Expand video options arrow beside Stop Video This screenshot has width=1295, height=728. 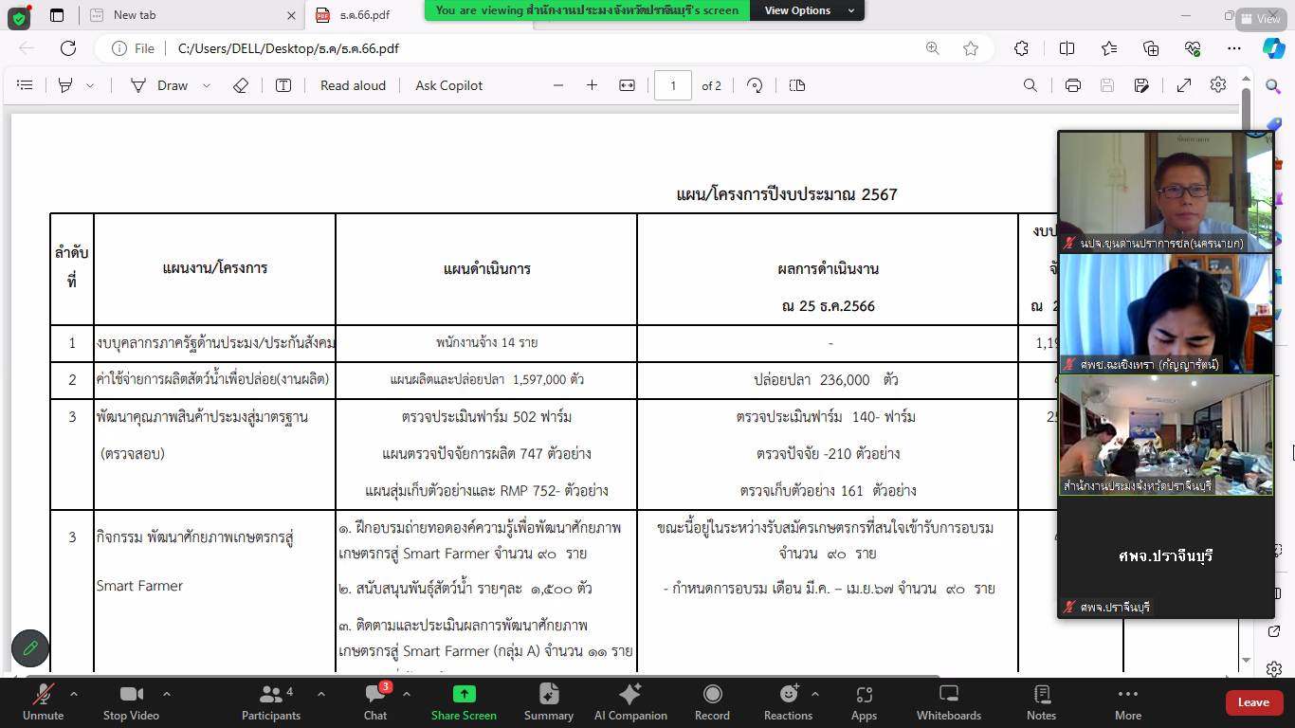[167, 694]
